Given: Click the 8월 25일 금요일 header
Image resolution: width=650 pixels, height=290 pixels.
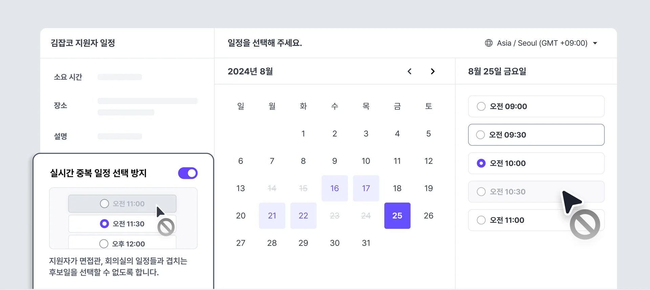Looking at the screenshot, I should point(497,71).
